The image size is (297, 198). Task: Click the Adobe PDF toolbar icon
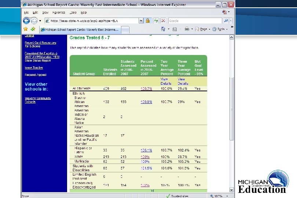coord(224,12)
